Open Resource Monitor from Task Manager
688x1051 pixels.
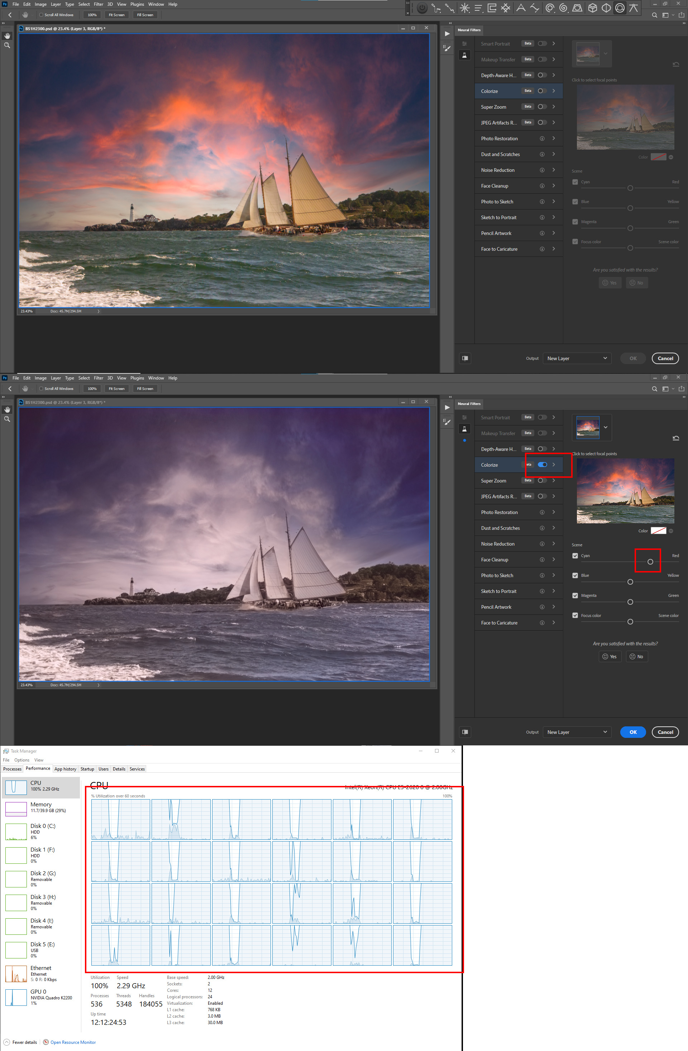click(x=73, y=1042)
